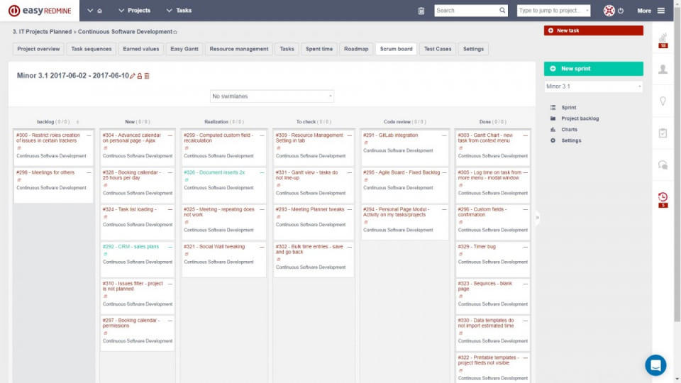Open the user profile icon in right sidebar
The image size is (681, 383).
tap(663, 70)
